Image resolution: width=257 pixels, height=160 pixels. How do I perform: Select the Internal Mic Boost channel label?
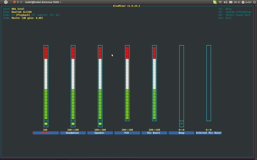coord(209,133)
